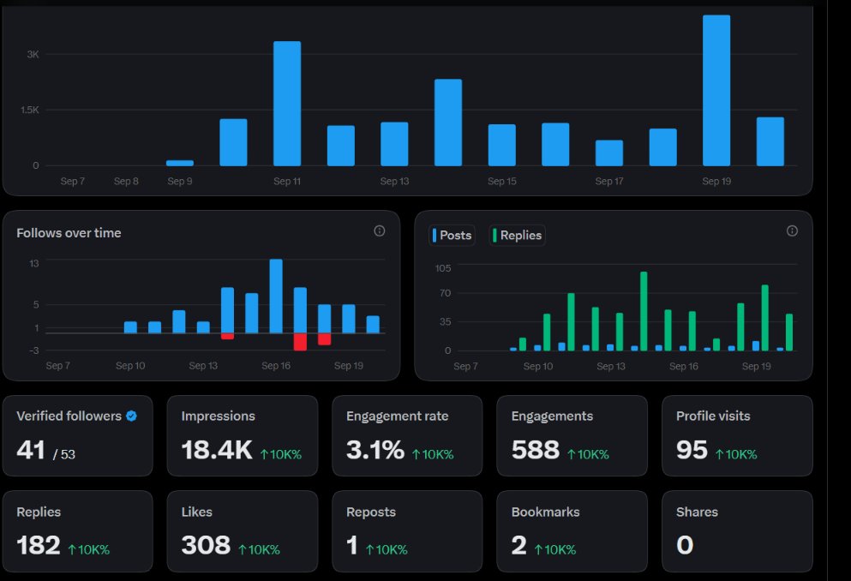
Task: Click the '/ 53' text beside verified followers
Action: pyautogui.click(x=64, y=454)
